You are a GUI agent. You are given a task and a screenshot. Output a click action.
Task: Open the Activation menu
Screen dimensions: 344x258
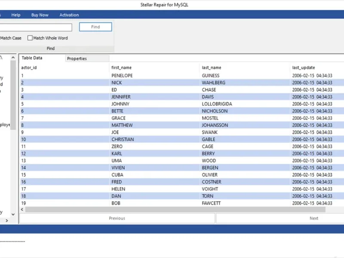(69, 15)
